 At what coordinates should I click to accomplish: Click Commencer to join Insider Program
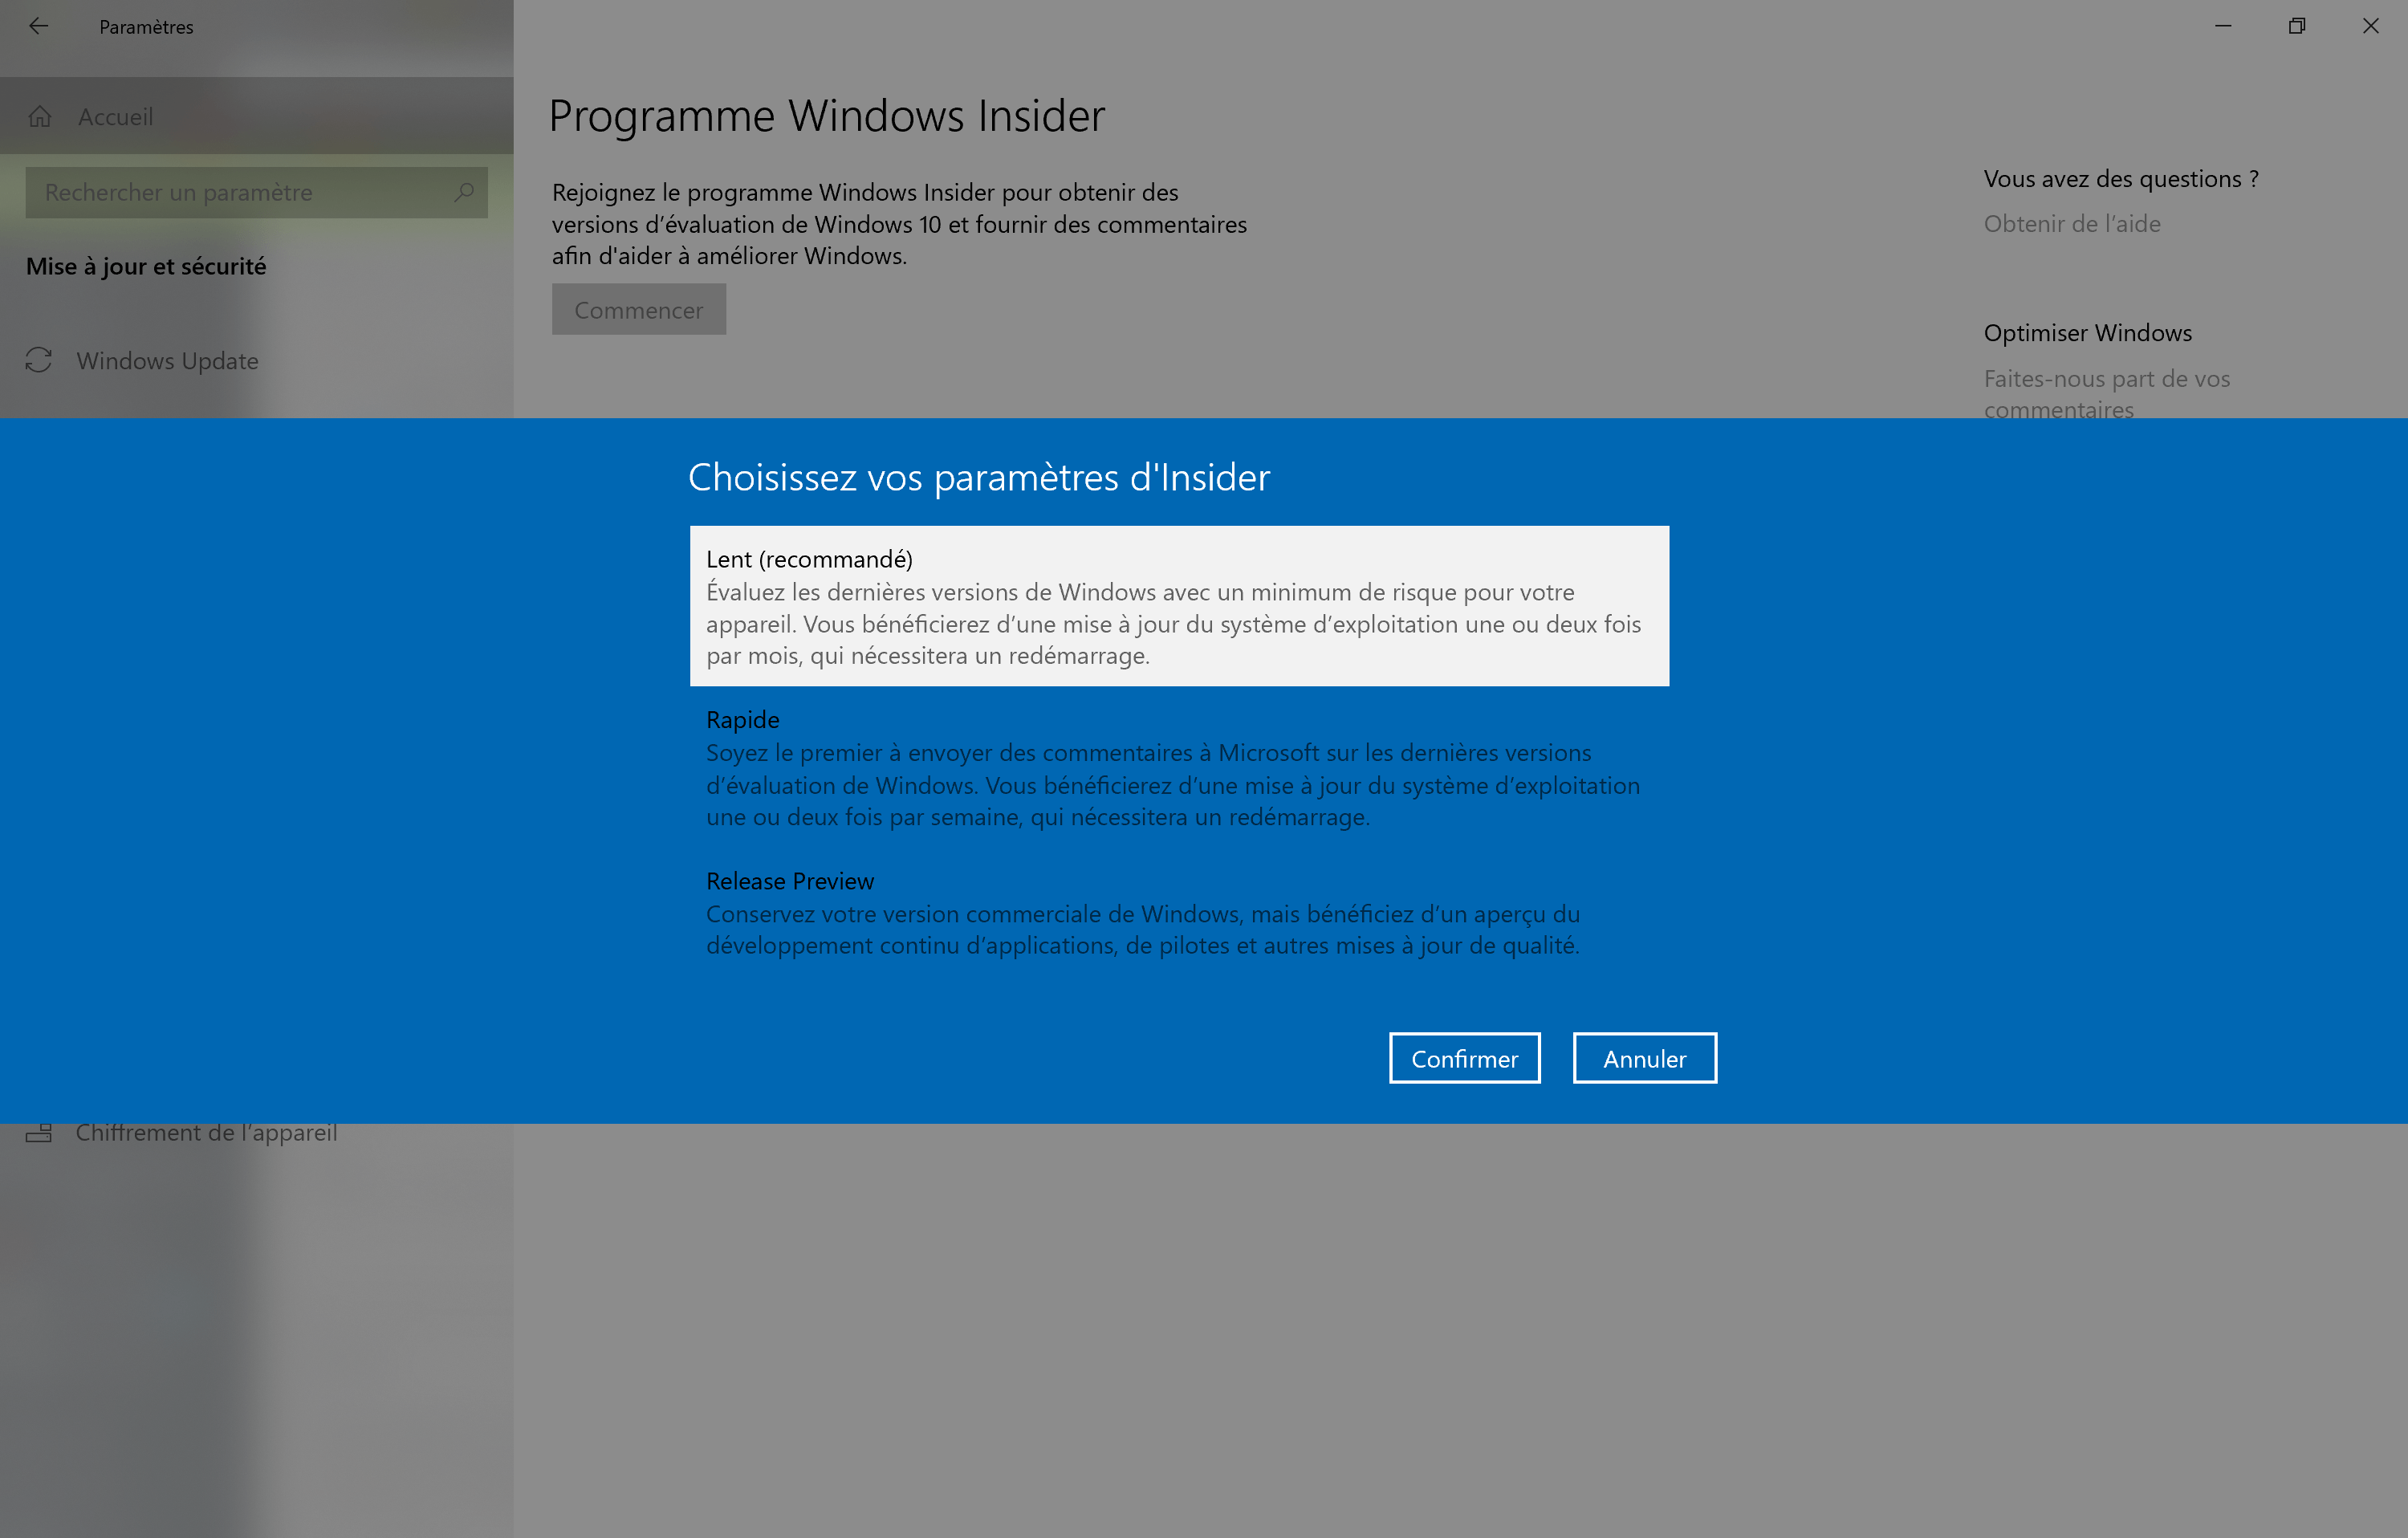639,309
